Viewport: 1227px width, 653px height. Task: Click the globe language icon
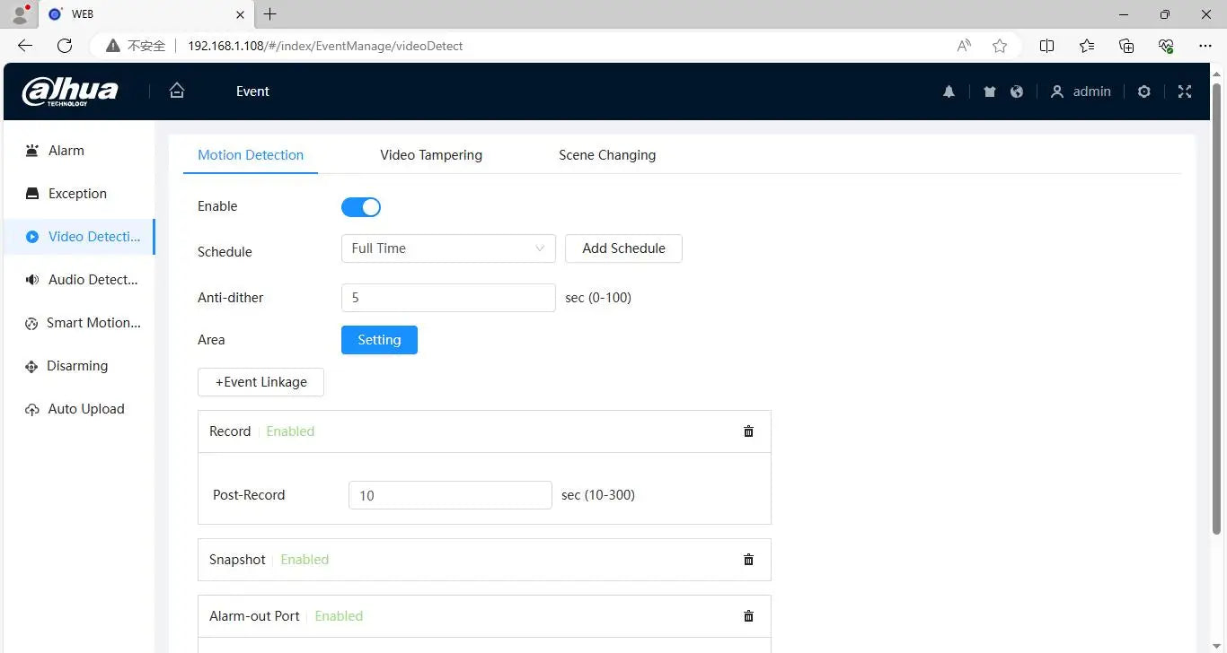[1017, 91]
